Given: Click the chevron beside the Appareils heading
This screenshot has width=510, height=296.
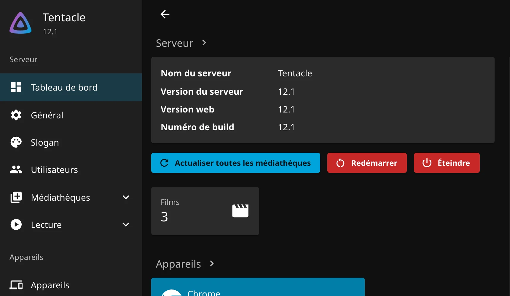Looking at the screenshot, I should [x=212, y=264].
